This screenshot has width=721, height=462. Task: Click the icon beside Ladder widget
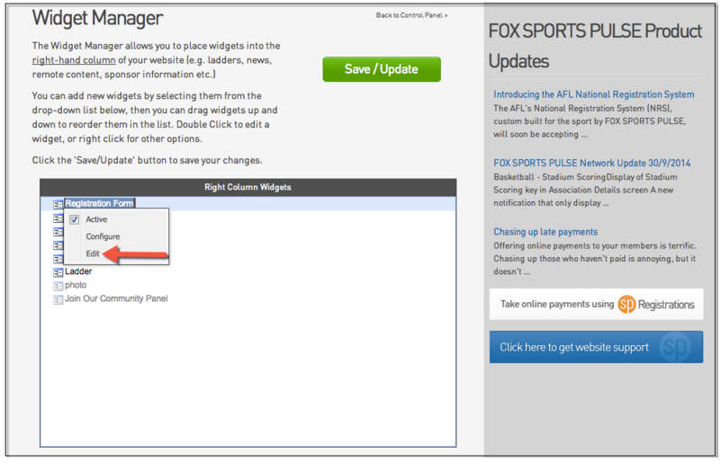pos(58,272)
